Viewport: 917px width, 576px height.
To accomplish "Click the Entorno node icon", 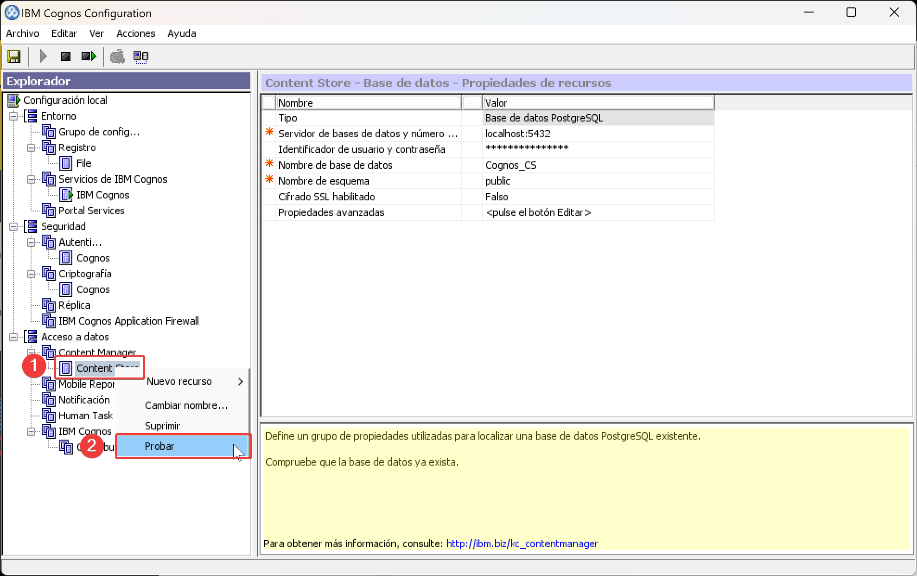I will pos(31,116).
